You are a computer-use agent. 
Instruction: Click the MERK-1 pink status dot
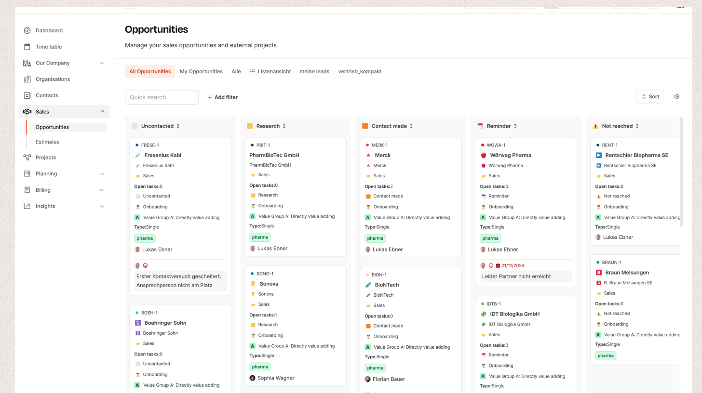(367, 145)
